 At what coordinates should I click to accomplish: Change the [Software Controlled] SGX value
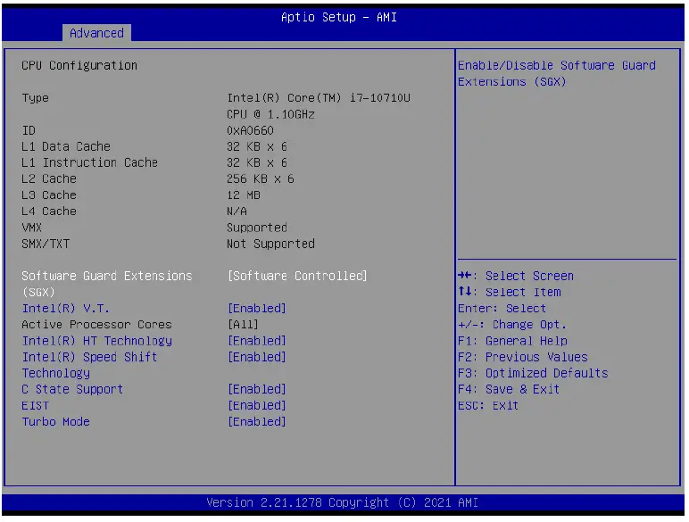297,276
